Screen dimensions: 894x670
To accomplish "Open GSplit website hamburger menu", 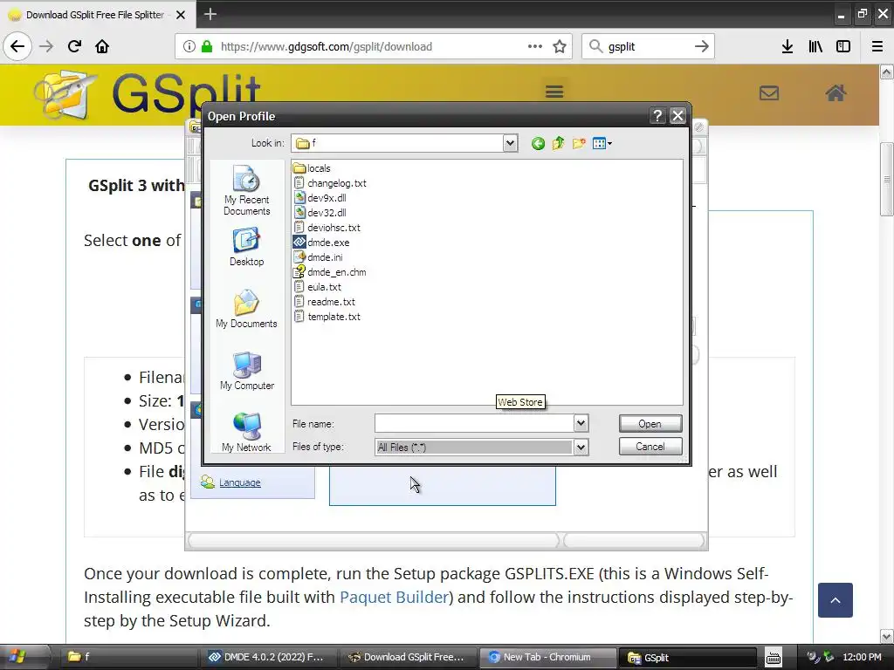I will click(554, 91).
